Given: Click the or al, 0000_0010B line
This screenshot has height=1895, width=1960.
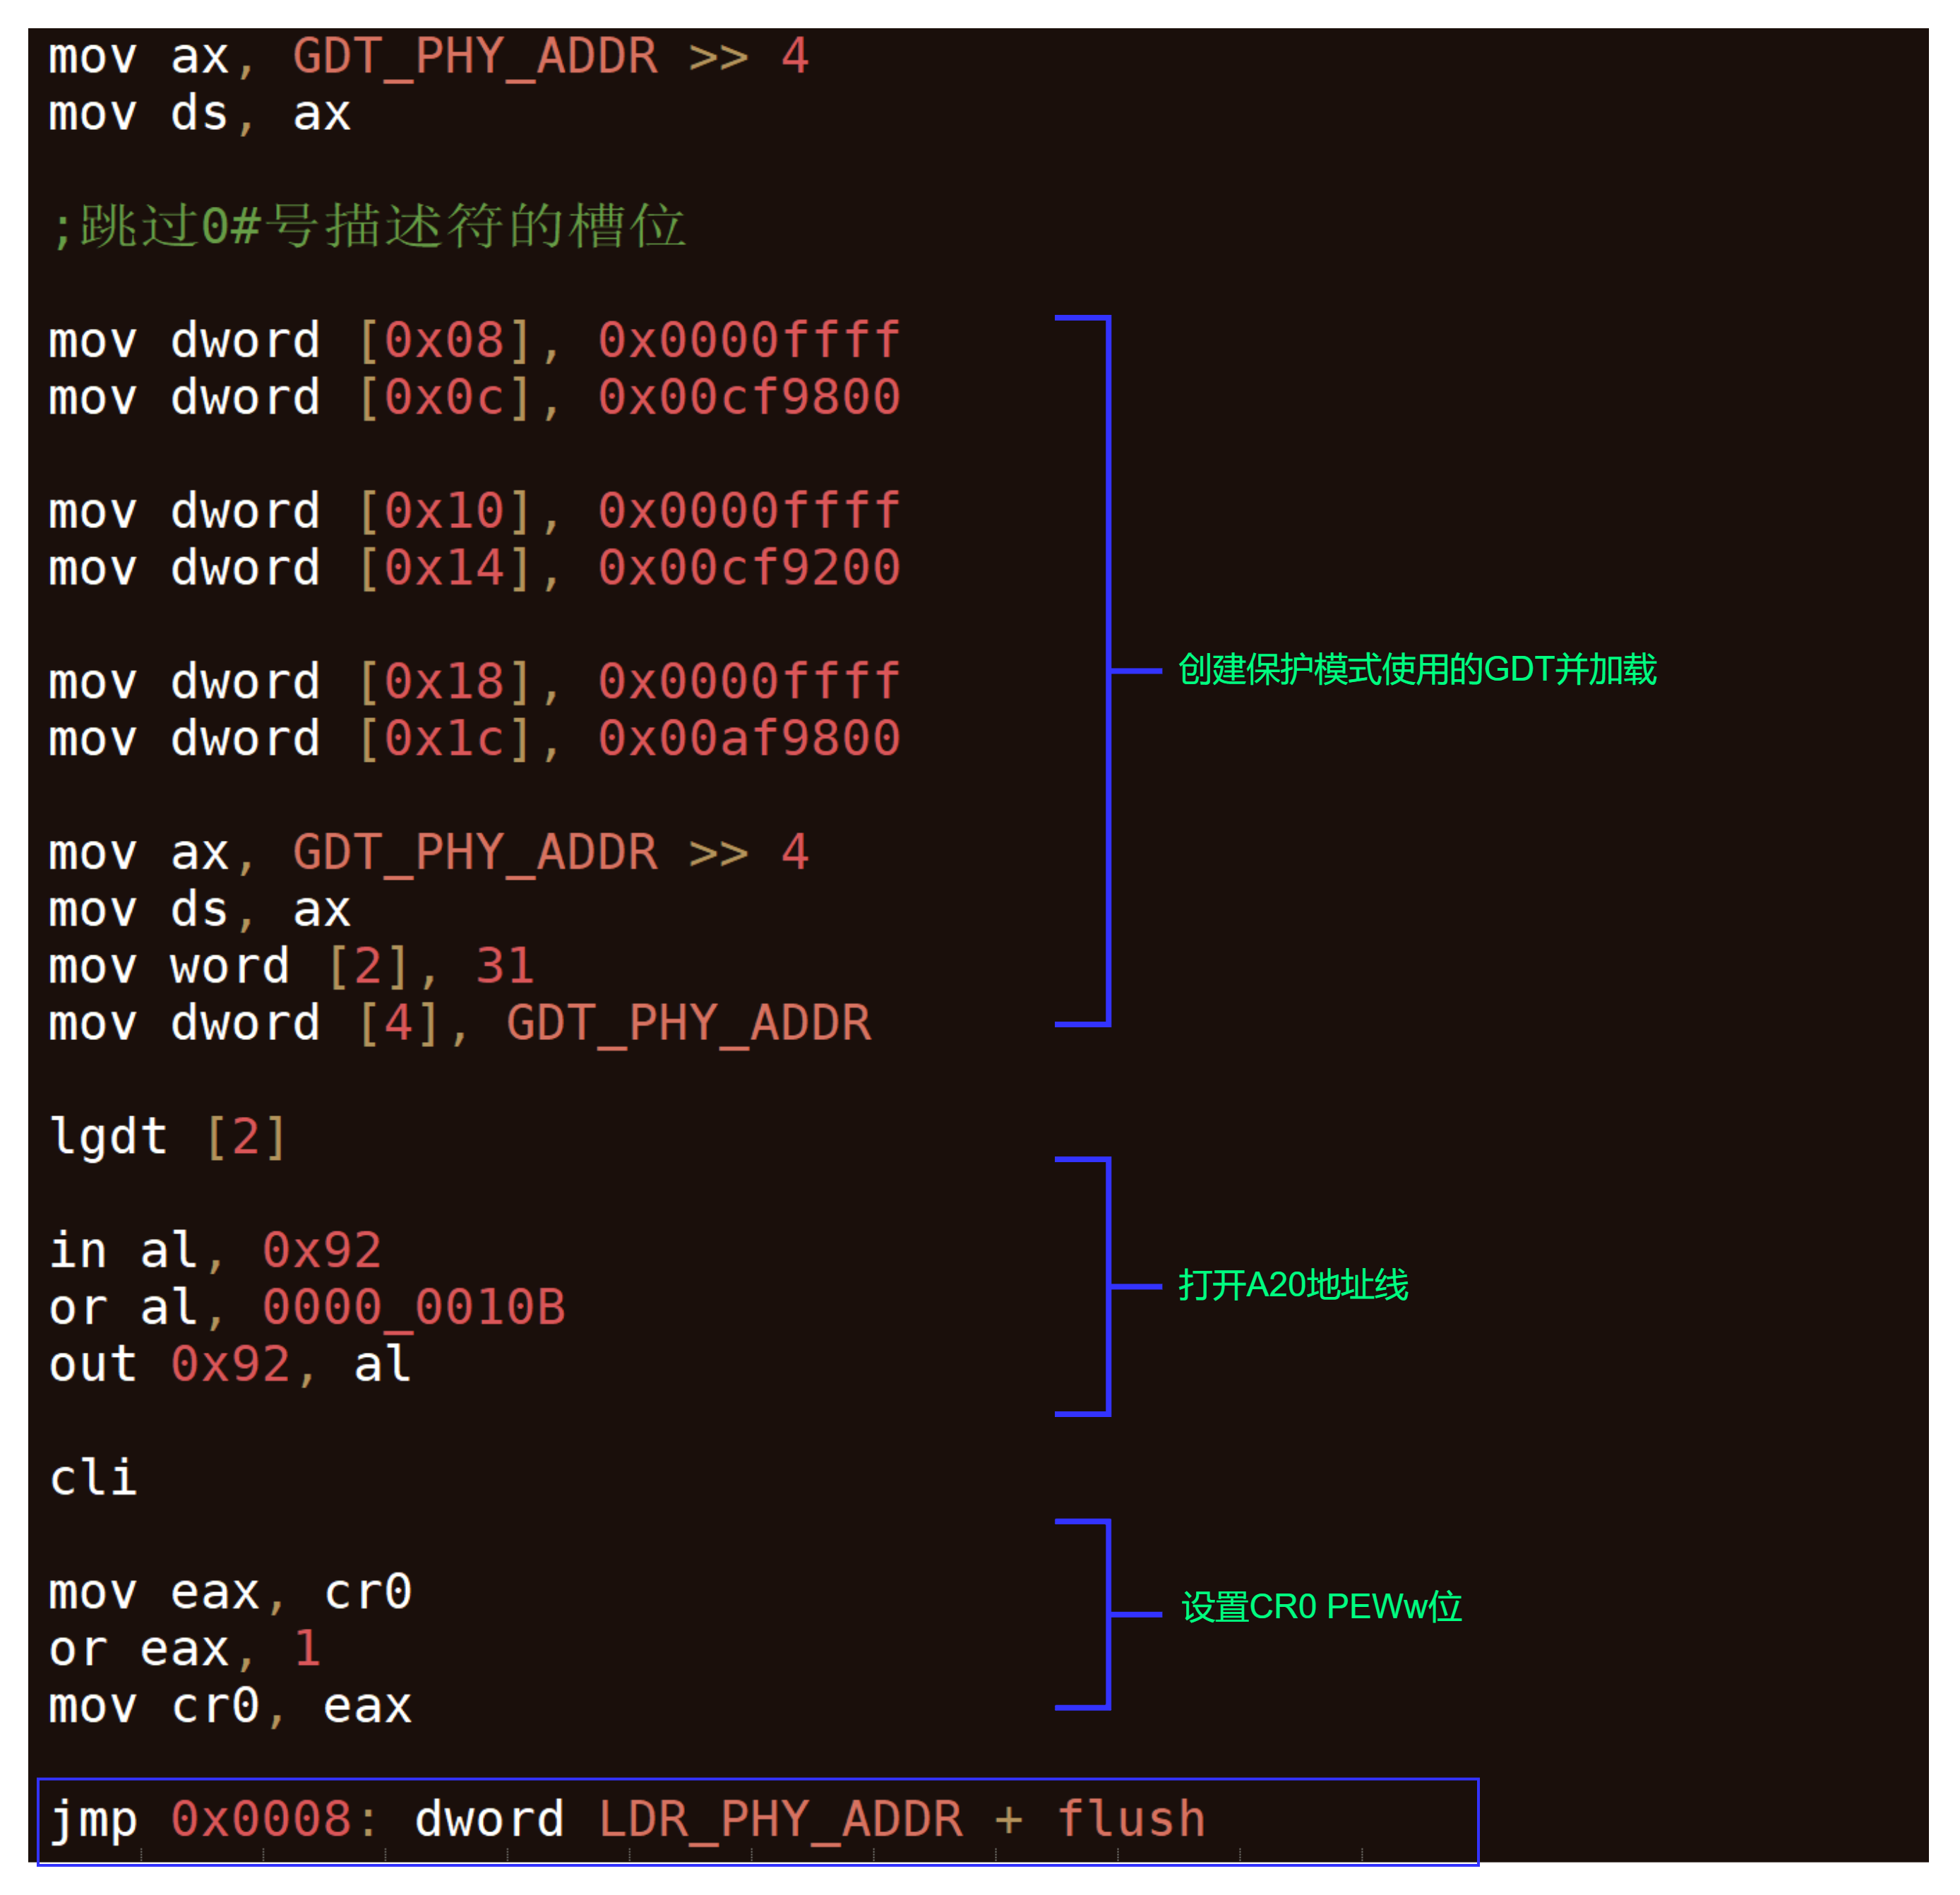Looking at the screenshot, I should click(307, 1308).
